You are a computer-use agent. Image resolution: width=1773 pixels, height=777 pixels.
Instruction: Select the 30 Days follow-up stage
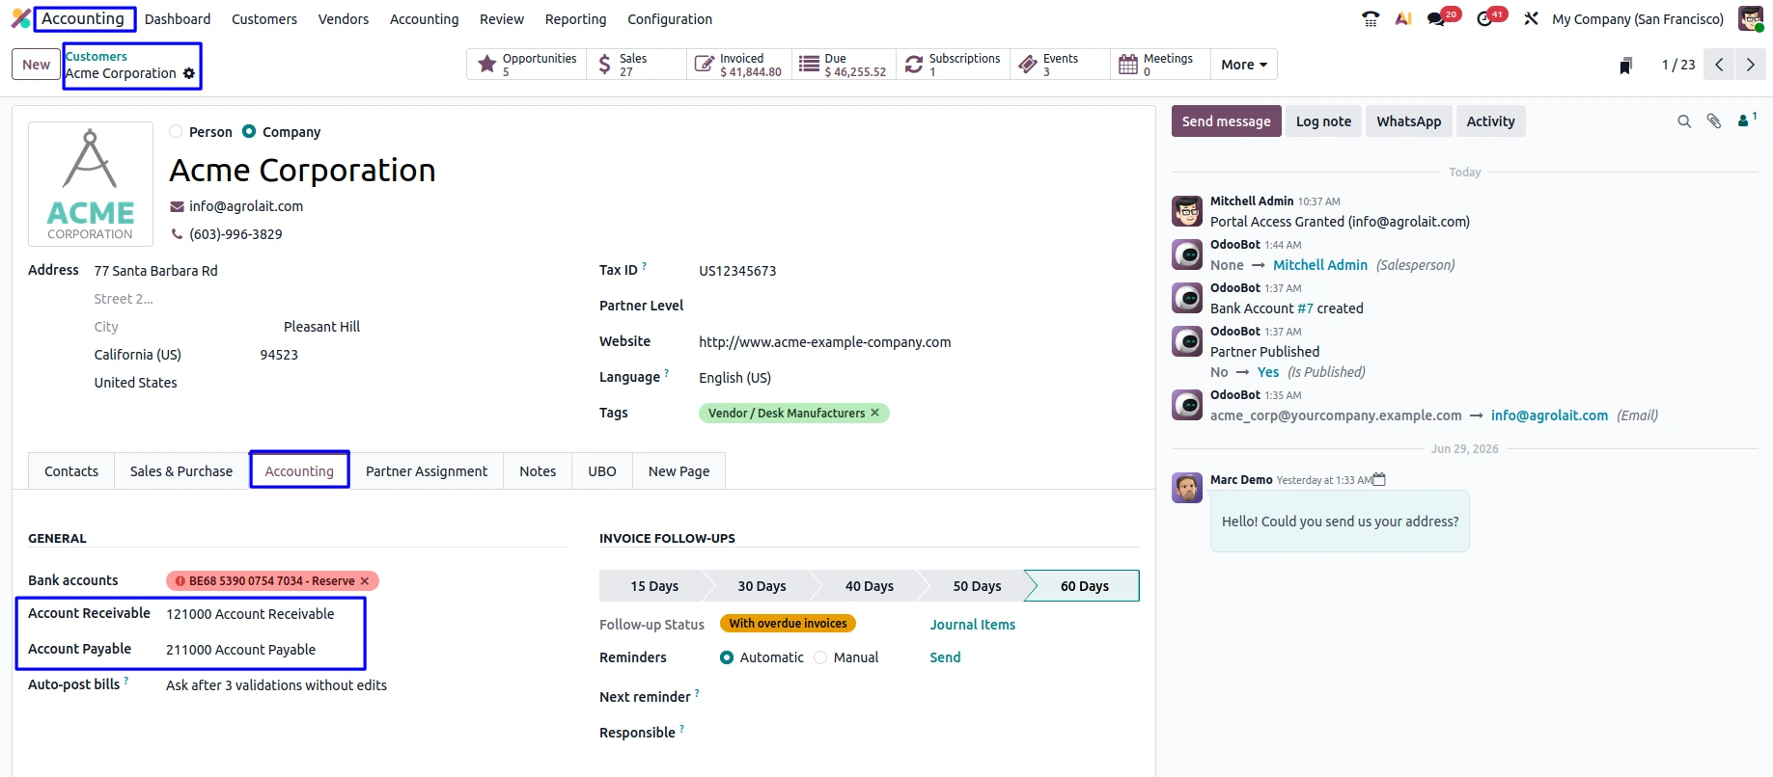(762, 586)
